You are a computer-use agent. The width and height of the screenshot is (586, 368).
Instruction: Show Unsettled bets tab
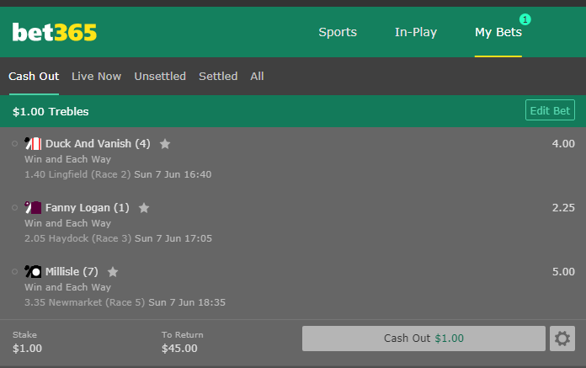(x=160, y=77)
